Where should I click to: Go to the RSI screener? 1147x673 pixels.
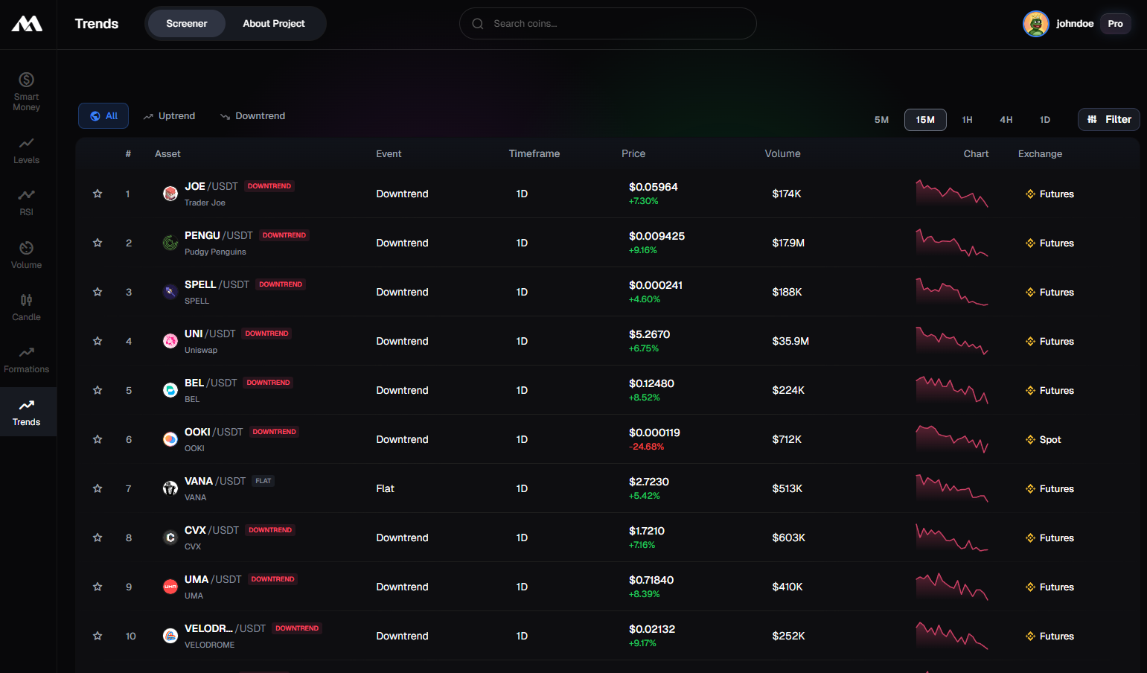(x=26, y=202)
